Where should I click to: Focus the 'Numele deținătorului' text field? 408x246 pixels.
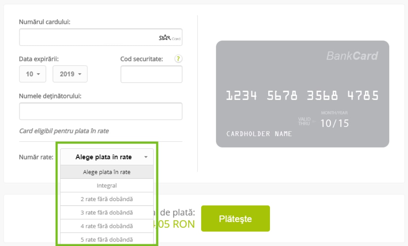click(101, 111)
